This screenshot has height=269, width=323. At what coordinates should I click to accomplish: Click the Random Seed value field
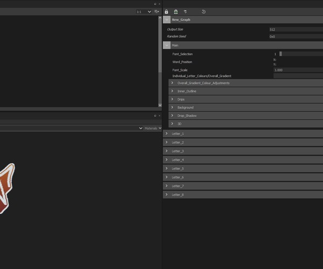(296, 37)
